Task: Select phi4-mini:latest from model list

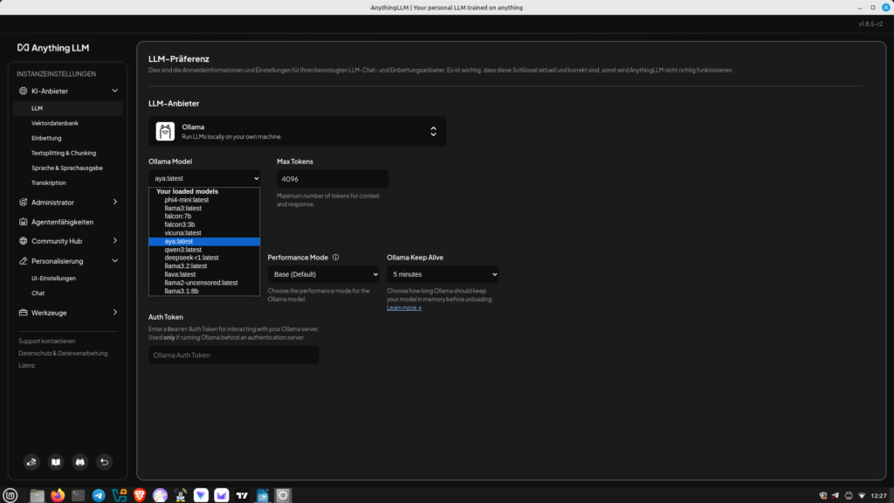Action: click(204, 200)
